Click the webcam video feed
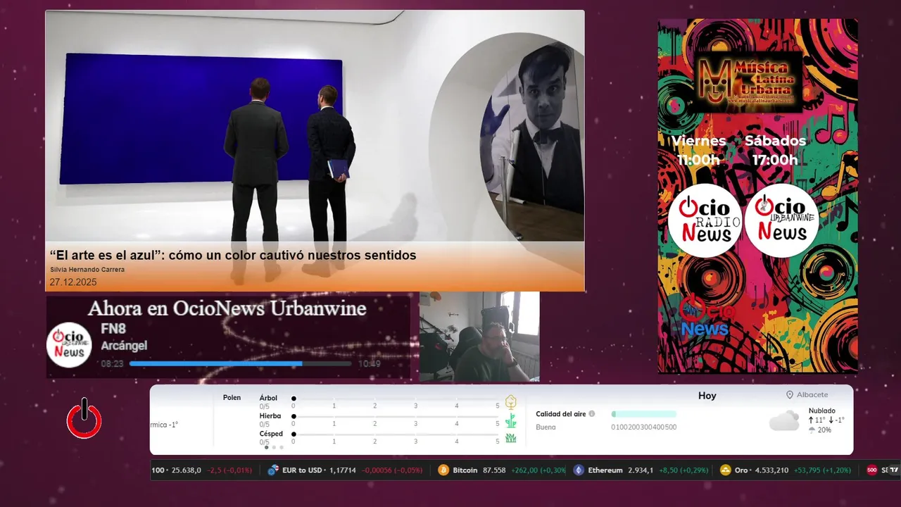Screen dimensions: 901x507 [x=479, y=337]
